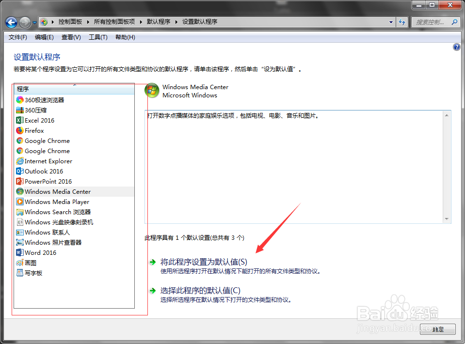The height and width of the screenshot is (344, 465).
Task: Click the 设置默认程序 breadcrumb
Action: (200, 22)
